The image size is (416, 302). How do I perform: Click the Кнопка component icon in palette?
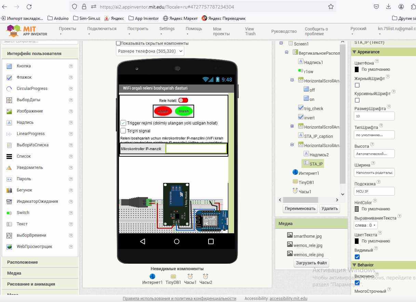tap(10, 66)
